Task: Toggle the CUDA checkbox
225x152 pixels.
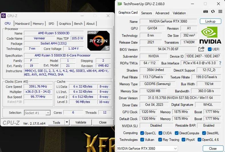Action: click(160, 133)
